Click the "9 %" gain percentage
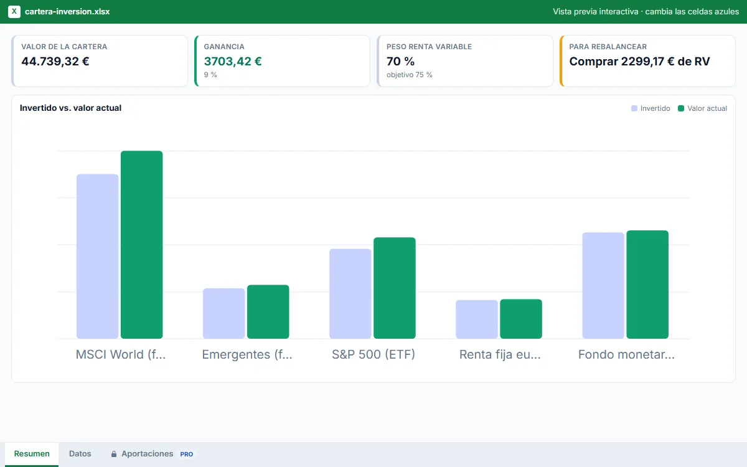747x467 pixels. 210,75
